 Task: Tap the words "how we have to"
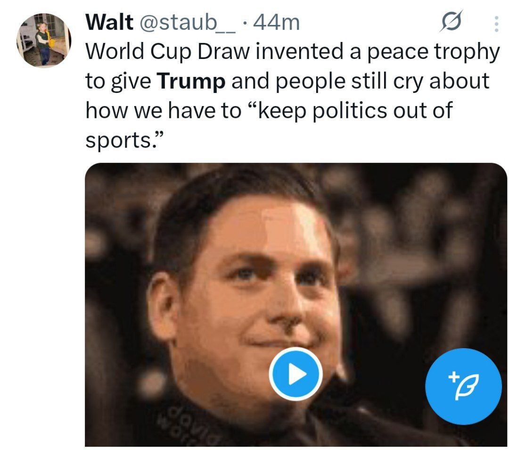163,111
